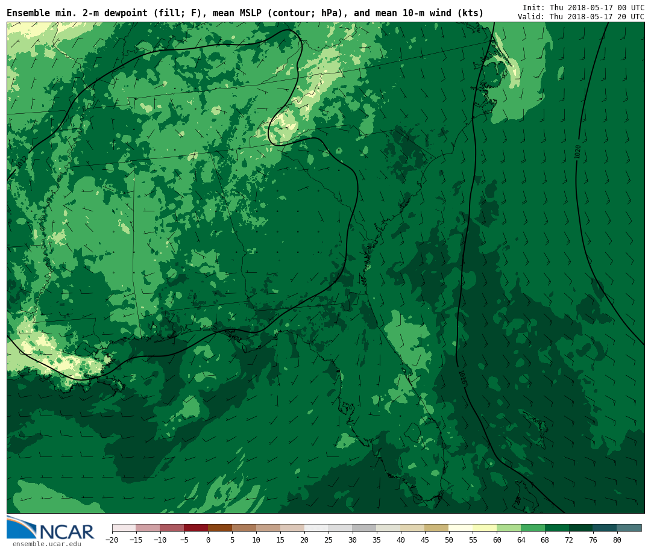This screenshot has height=551, width=651.
Task: Click the gray swatch between 30 and 35
Action: pos(365,528)
